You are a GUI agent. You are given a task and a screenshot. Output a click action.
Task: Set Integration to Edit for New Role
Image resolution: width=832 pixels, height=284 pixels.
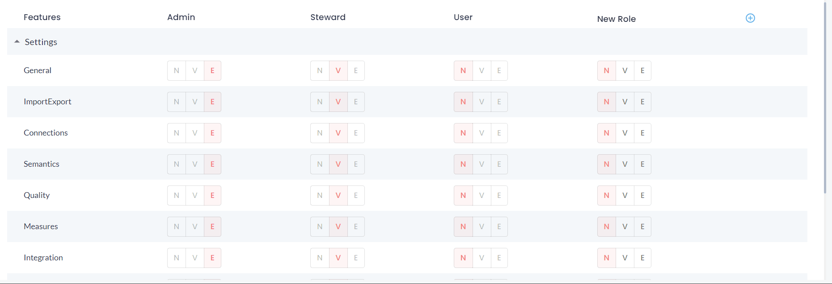642,258
